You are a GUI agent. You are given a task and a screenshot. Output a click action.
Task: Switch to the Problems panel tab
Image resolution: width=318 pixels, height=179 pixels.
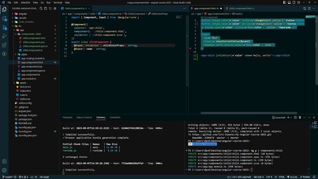pyautogui.click(x=68, y=117)
